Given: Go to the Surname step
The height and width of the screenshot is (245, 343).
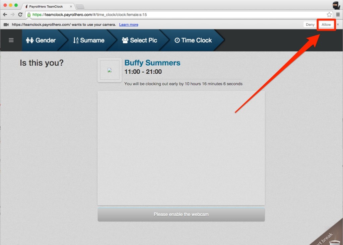Looking at the screenshot, I should pos(88,40).
